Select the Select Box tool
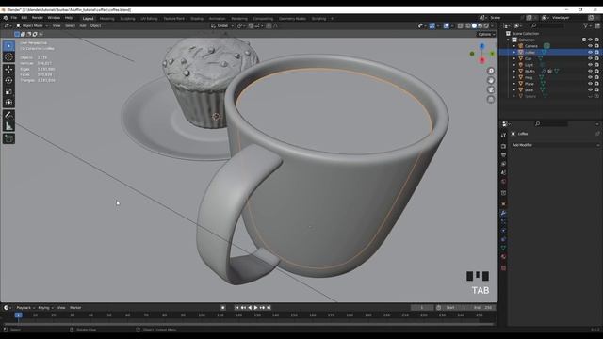 tap(8, 46)
